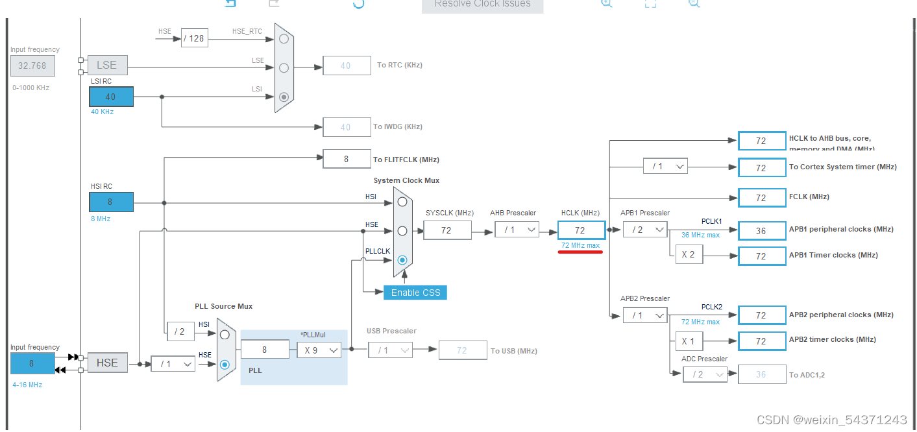917x432 pixels.
Task: Open the AHB Prescaler dropdown
Action: pyautogui.click(x=517, y=229)
